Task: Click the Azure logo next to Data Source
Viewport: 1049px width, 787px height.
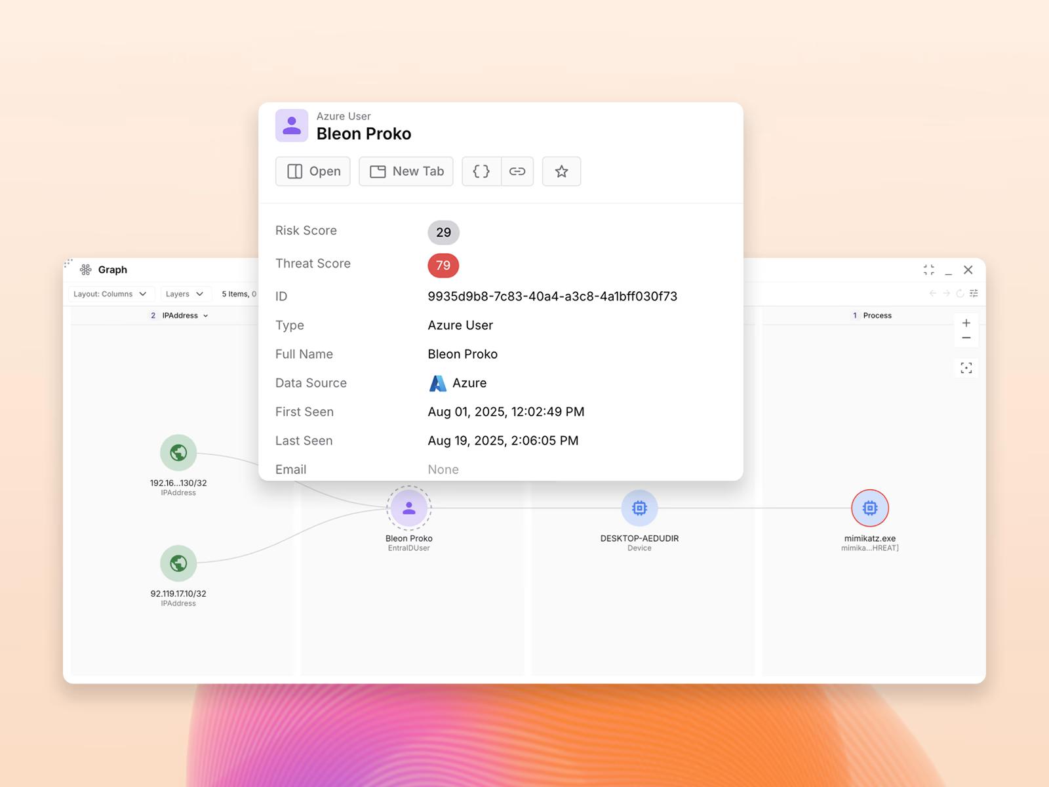Action: (x=437, y=383)
